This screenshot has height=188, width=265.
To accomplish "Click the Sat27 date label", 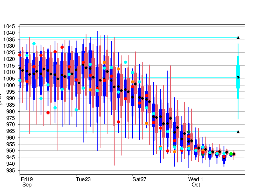I will click(139, 179).
